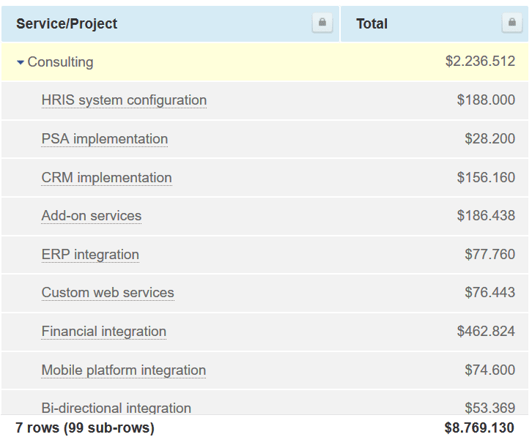Click the lock icon in Service/Project column header
The height and width of the screenshot is (437, 532).
click(x=322, y=23)
